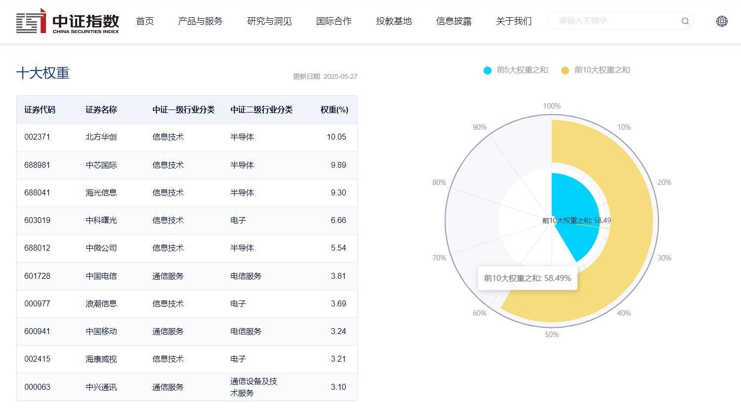Click the stock code 688041
The width and height of the screenshot is (741, 410).
(37, 192)
